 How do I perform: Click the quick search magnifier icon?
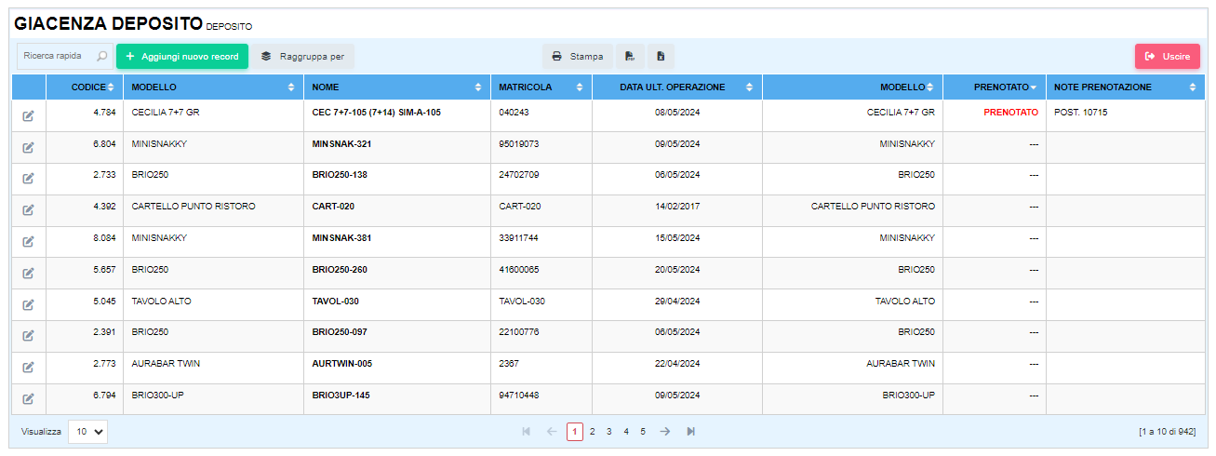[101, 57]
